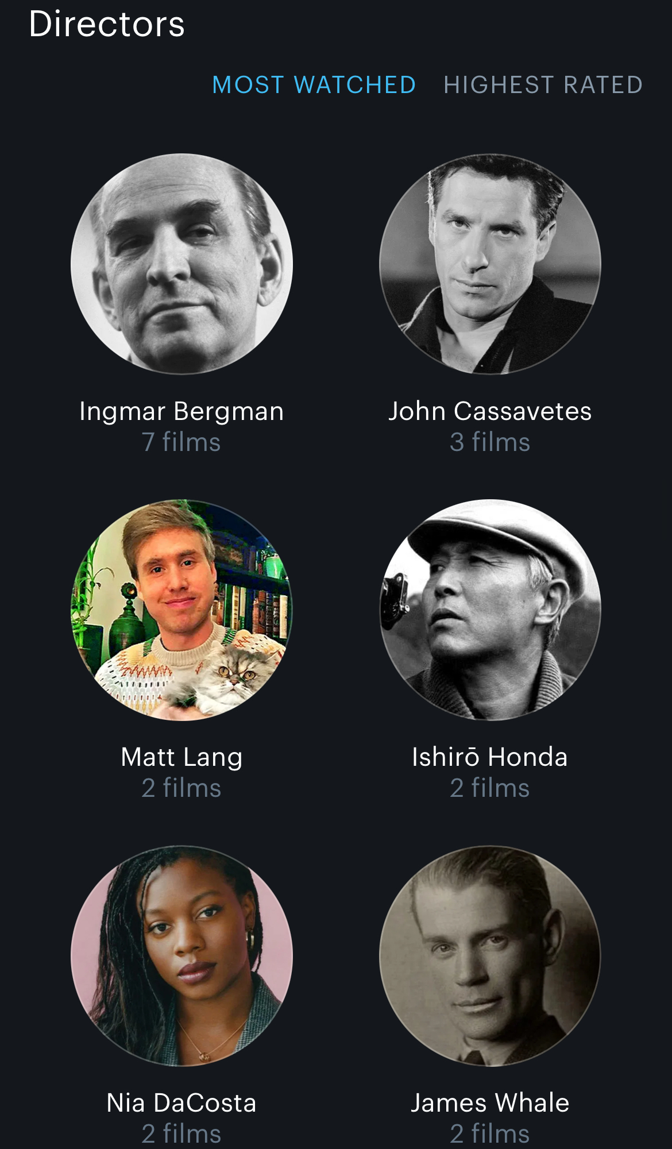Switch to the Highest Rated tab
Viewport: 672px width, 1149px height.
[x=543, y=85]
